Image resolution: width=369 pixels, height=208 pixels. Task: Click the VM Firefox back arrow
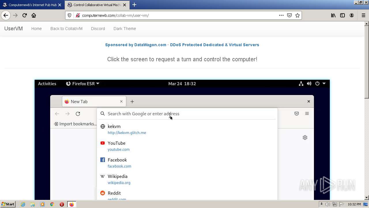(x=57, y=114)
